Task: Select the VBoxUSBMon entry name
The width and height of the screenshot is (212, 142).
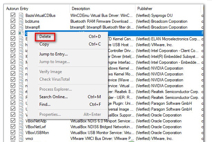Action: pyautogui.click(x=37, y=133)
